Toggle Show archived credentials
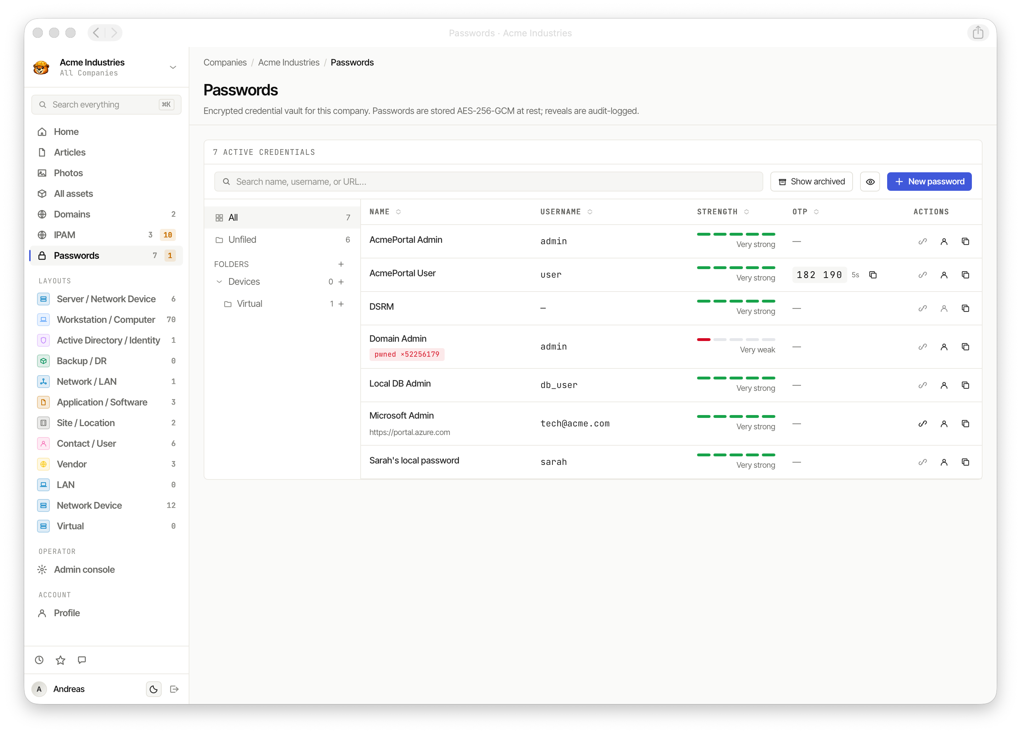Viewport: 1021px width, 734px height. click(x=811, y=181)
